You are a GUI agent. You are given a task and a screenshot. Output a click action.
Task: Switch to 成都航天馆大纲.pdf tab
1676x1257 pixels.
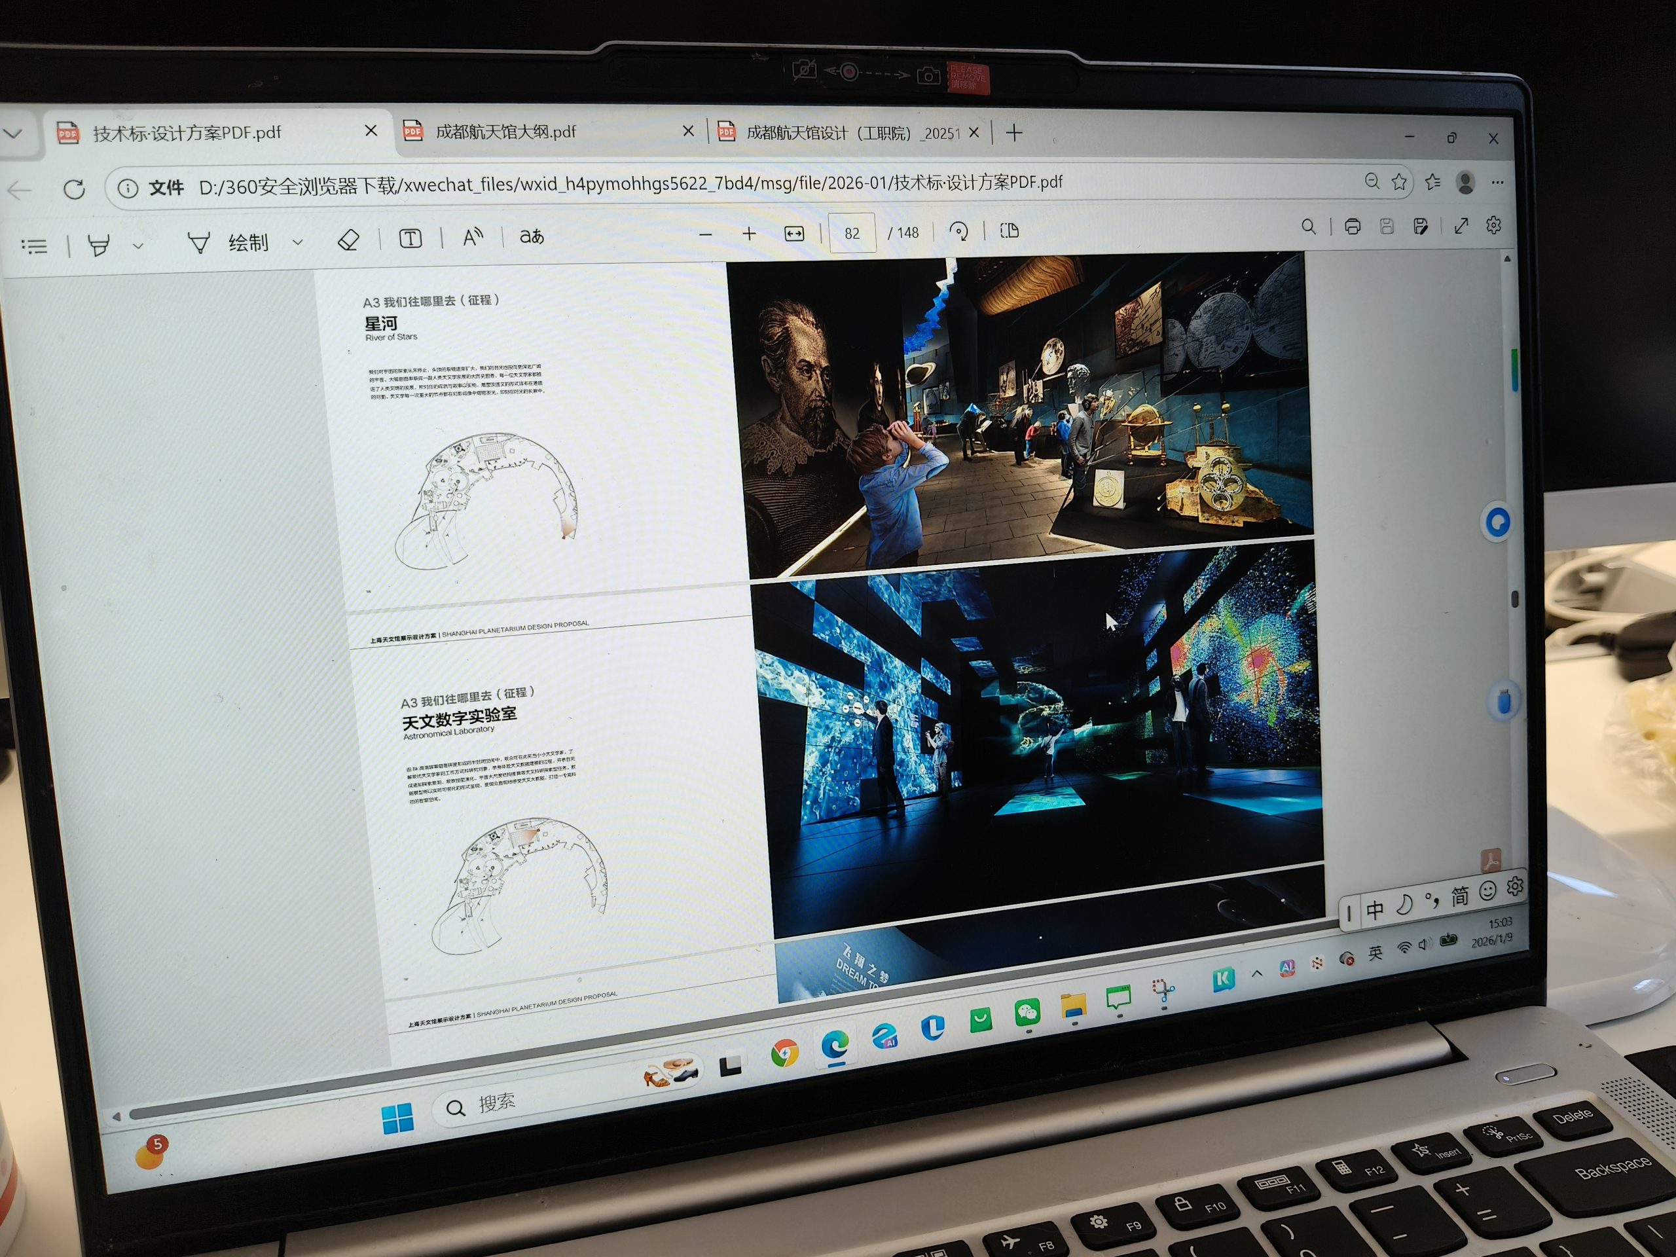coord(506,132)
